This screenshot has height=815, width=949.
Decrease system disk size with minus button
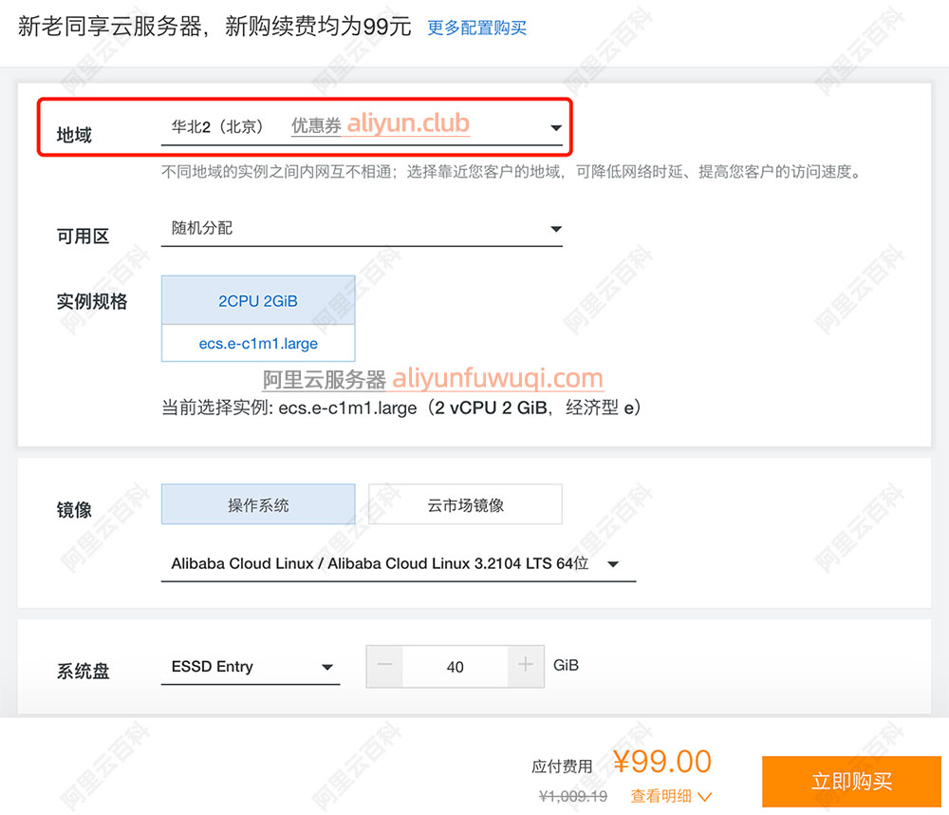384,666
